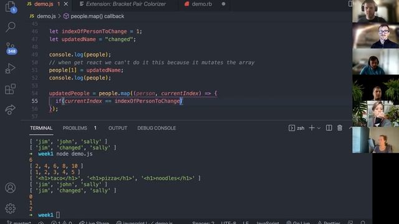Select the participant video with hand at mouth
399x224 pixels.
click(x=375, y=114)
